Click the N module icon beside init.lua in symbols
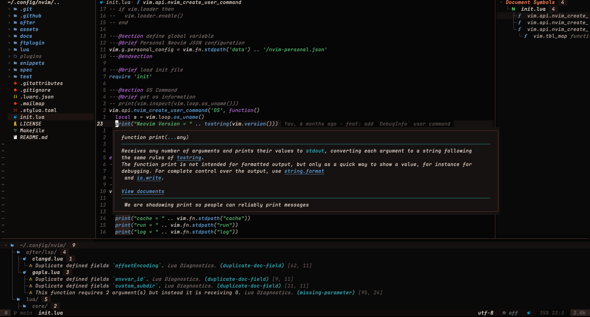Image resolution: width=590 pixels, height=317 pixels. point(513,9)
